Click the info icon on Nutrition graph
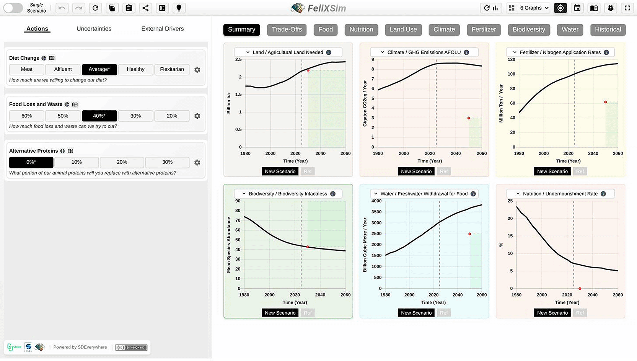637x361 pixels. tap(603, 194)
